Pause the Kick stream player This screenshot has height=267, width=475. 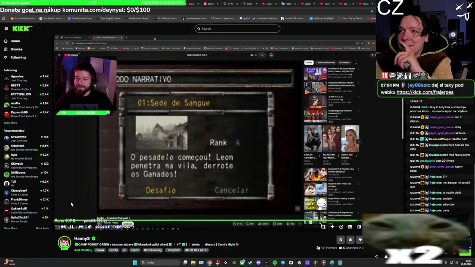click(72, 227)
